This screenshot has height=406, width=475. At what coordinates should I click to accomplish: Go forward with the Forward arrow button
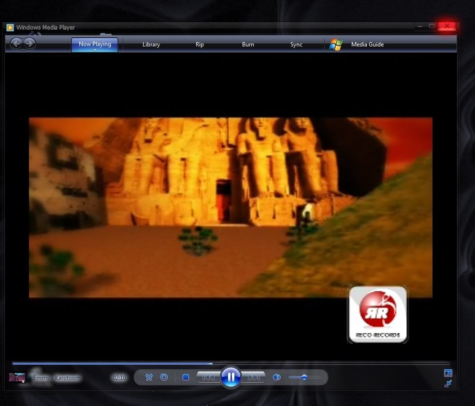point(29,44)
